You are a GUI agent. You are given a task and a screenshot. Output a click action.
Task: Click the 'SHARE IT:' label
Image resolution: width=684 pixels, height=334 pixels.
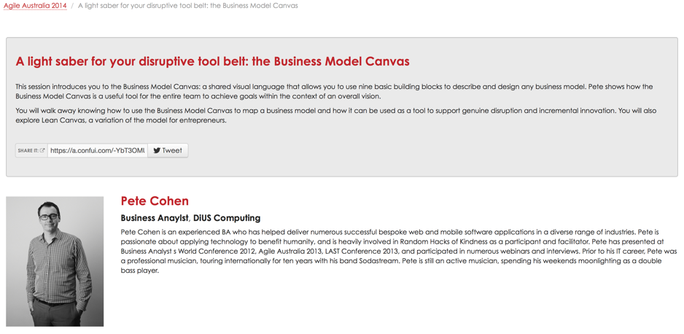point(28,150)
